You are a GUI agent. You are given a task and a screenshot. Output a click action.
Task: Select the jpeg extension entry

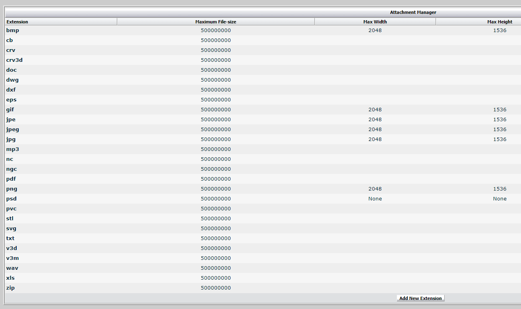[x=13, y=130]
